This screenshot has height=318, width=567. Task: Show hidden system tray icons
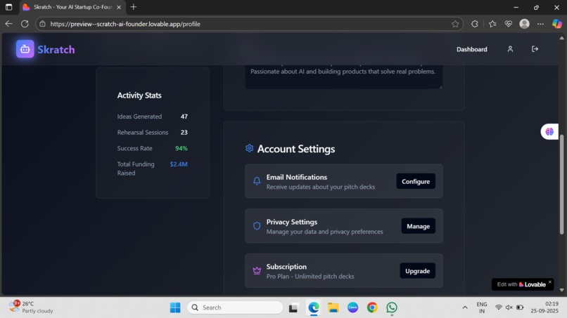tap(465, 307)
